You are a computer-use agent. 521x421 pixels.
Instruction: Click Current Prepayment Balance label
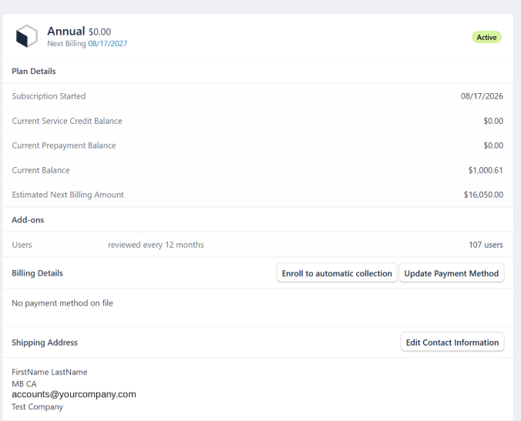(x=64, y=145)
